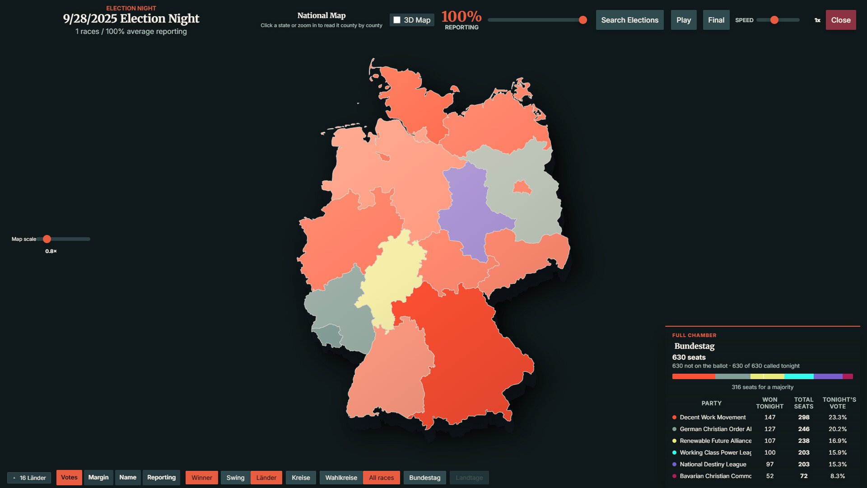The image size is (867, 488).
Task: Adjust the SPEED slider handle
Action: [774, 20]
